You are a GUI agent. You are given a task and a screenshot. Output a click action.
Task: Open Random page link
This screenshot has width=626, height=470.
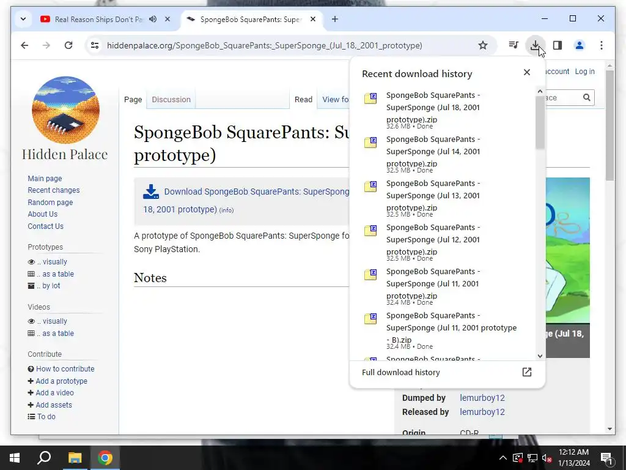tap(50, 202)
